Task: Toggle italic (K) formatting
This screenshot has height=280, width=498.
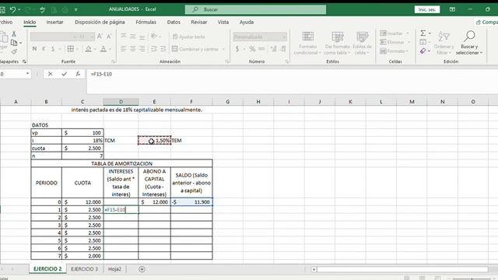Action: (44, 49)
